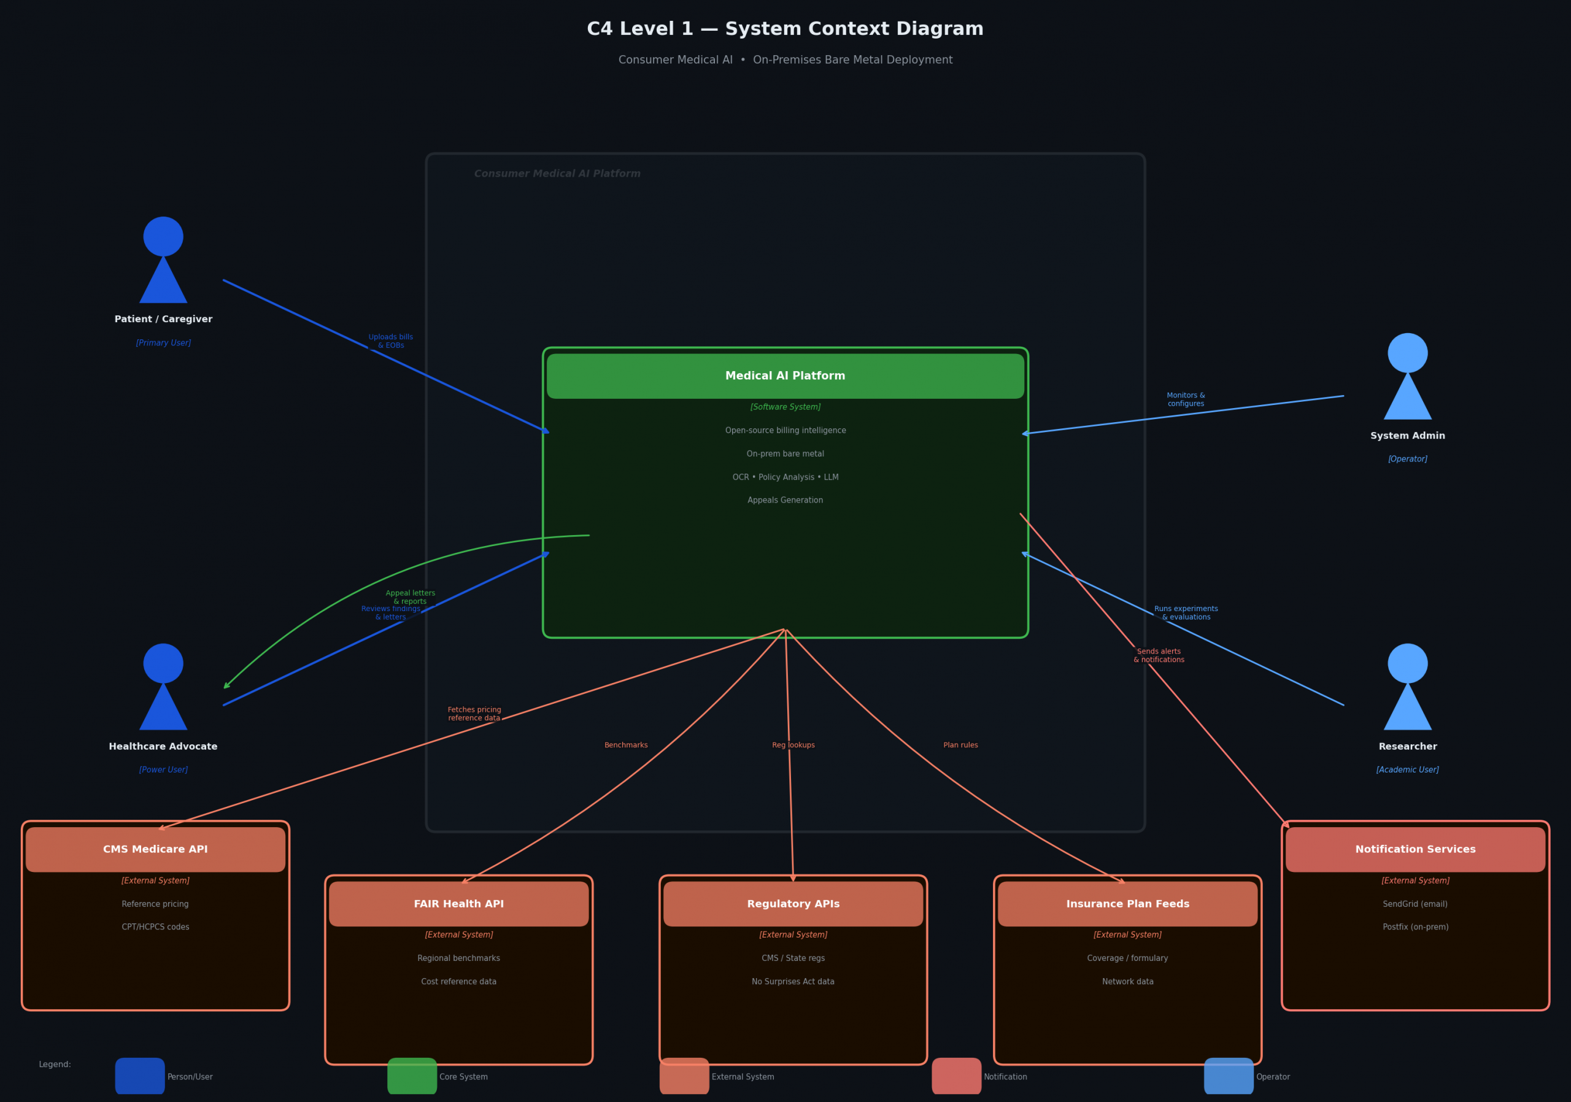The width and height of the screenshot is (1571, 1102).
Task: Select the 'Sends alerts & notifications' label
Action: [1159, 655]
